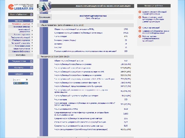
Task: Click orange arrow beside 'Вывести список статей'
Action: pyautogui.click(x=140, y=17)
